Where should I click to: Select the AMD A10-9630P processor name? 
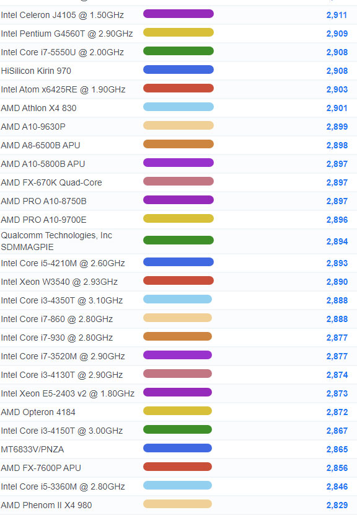pos(33,127)
